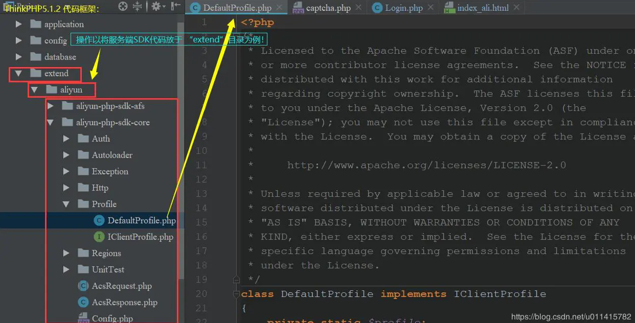Click the "implements" keyword on line 20
Screen dimensions: 635x323
coord(414,294)
